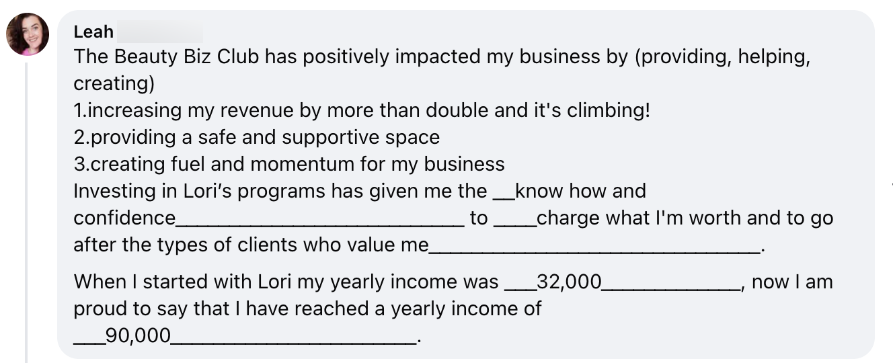This screenshot has height=363, width=893.
Task: Click the words "know how and"
Action: pos(580,191)
